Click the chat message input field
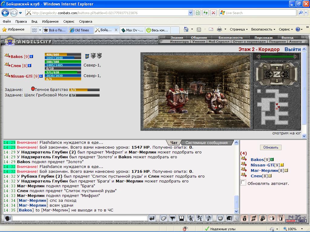 (80, 218)
